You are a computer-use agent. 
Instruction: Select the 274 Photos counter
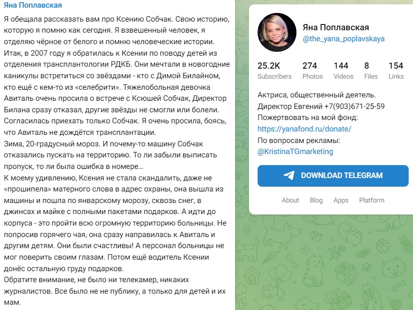[x=312, y=71]
